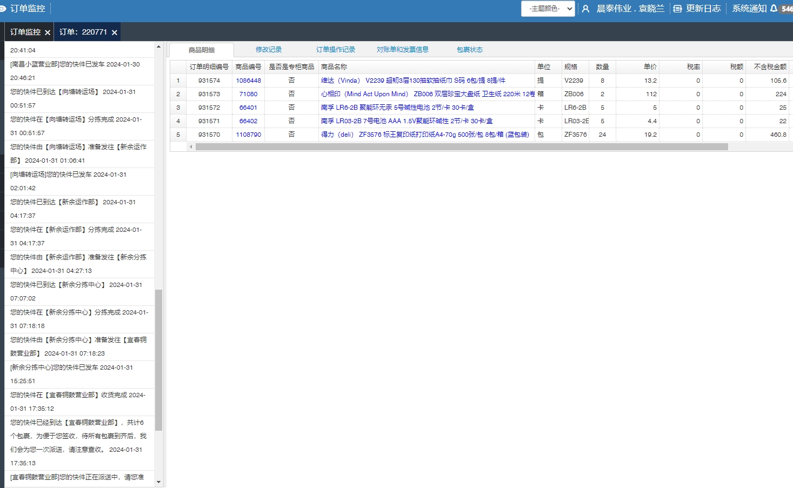Open product code 66402 link
The width and height of the screenshot is (793, 488).
click(248, 121)
